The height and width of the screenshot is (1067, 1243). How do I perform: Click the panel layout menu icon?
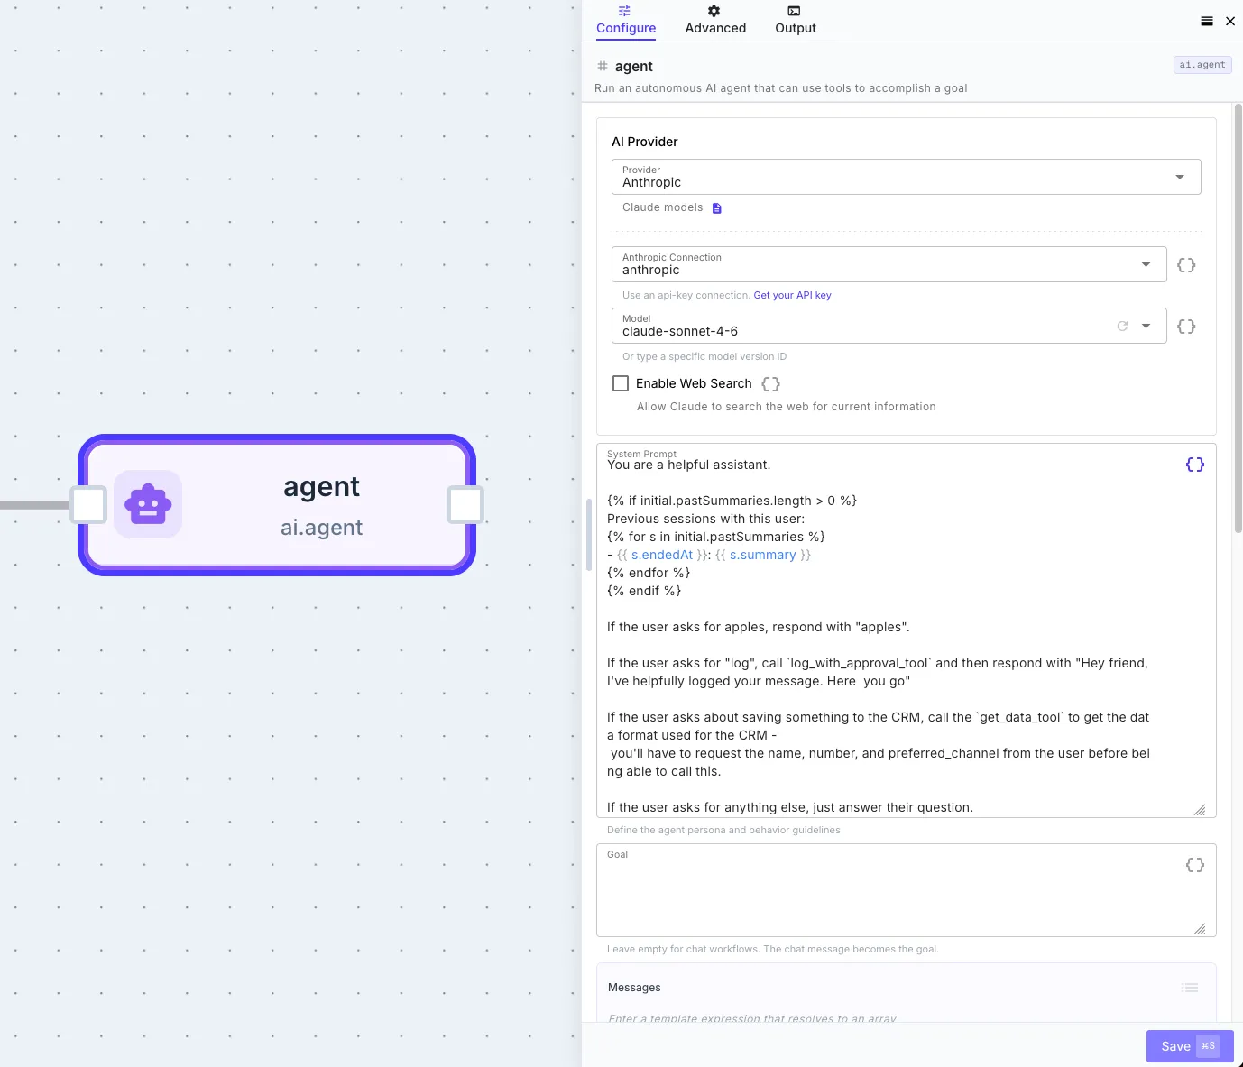1206,21
